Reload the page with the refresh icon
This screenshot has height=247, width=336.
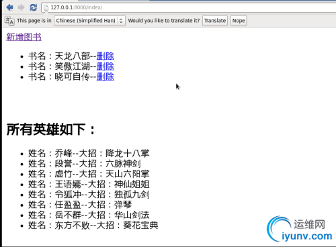pyautogui.click(x=34, y=7)
